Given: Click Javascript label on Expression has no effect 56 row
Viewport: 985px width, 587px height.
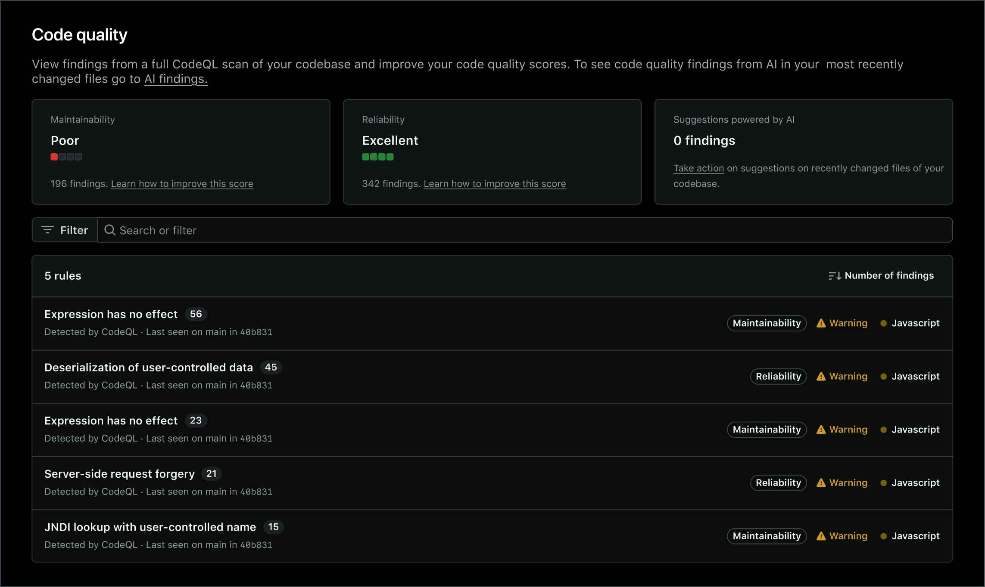Looking at the screenshot, I should point(916,323).
